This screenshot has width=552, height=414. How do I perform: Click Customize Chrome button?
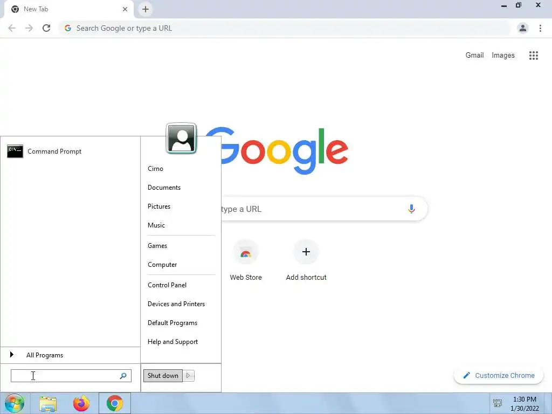pos(499,375)
